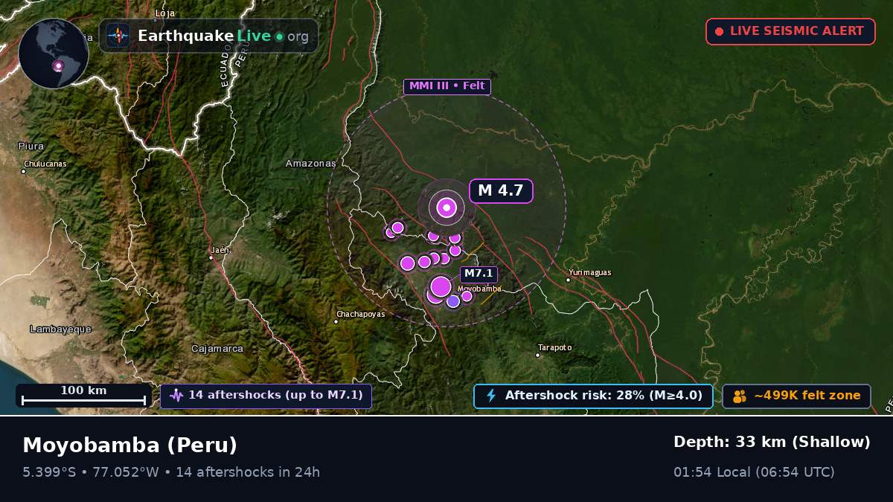Click the Cajamarca region label
This screenshot has width=893, height=502.
coord(217,348)
